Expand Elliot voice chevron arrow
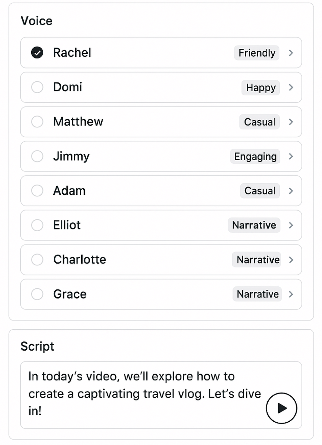The image size is (322, 445). click(x=291, y=225)
